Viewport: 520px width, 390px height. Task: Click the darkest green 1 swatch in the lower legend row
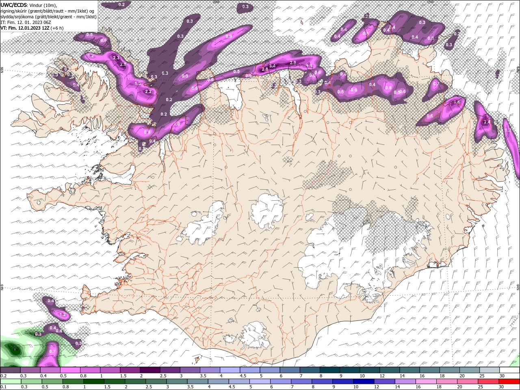(93, 381)
